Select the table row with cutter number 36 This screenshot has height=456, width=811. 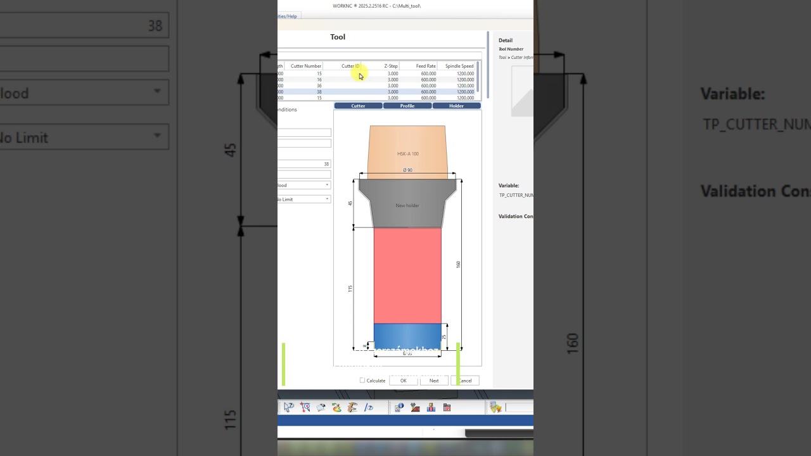[x=376, y=85]
